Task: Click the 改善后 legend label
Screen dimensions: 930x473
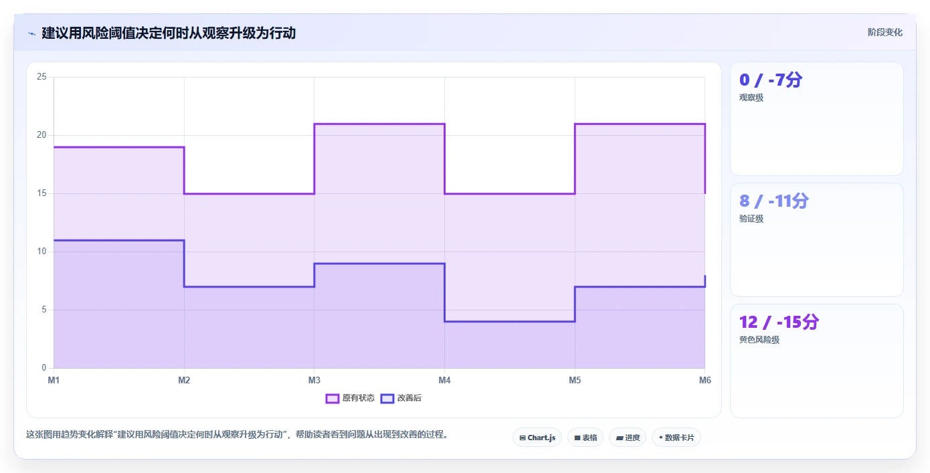Action: point(409,398)
